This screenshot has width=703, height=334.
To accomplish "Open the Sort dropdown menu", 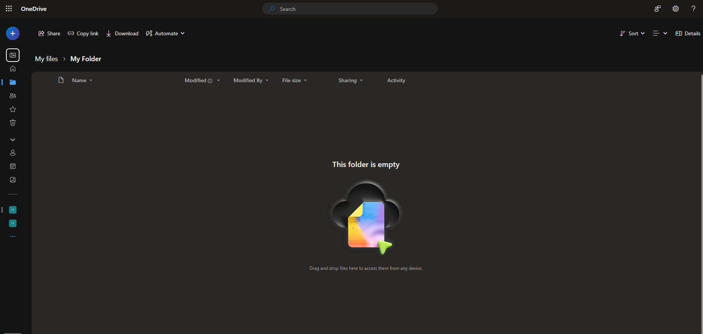I will click(x=632, y=33).
